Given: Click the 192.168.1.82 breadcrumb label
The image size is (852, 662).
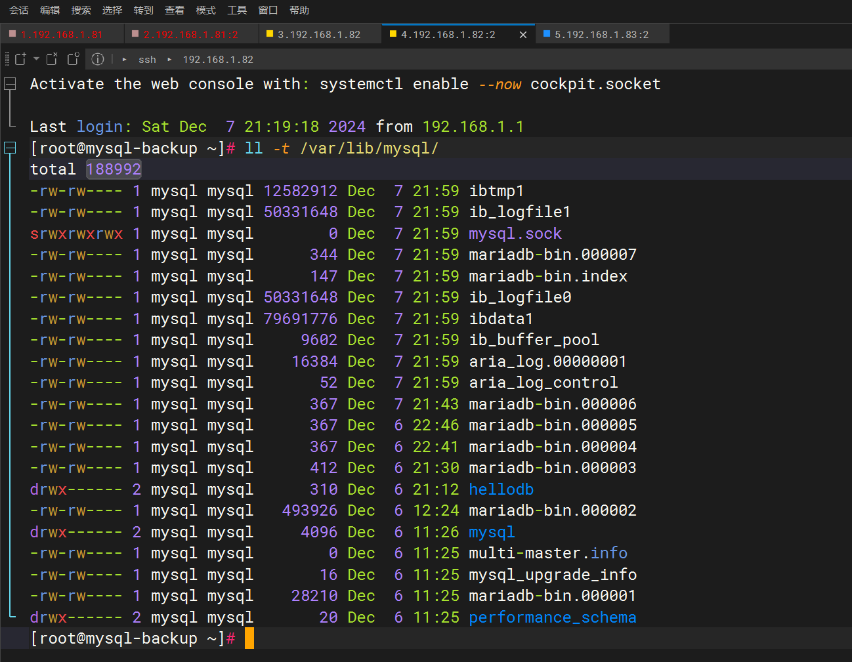Looking at the screenshot, I should 218,60.
